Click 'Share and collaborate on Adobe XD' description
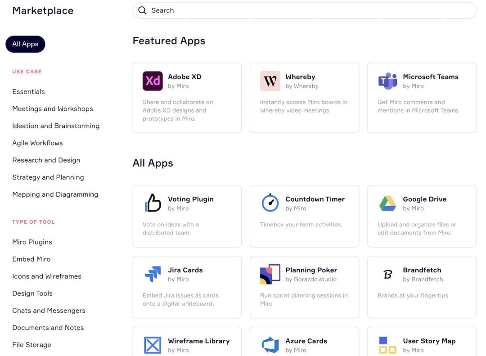This screenshot has width=486, height=356. pos(178,110)
